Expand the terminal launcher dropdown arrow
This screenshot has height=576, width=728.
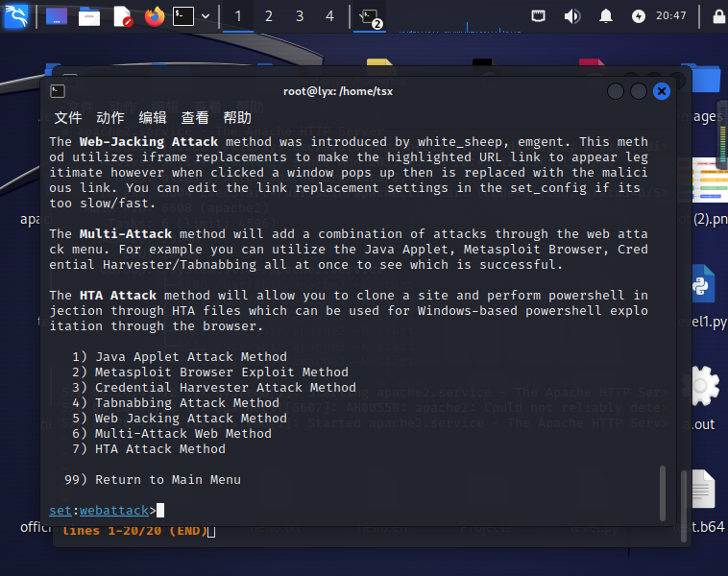206,16
